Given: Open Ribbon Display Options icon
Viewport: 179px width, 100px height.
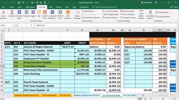Looking at the screenshot, I should (x=156, y=2).
